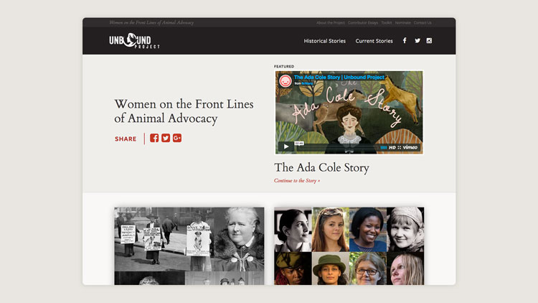Follow the 'Continue to the Story' link
Viewport: 538px width, 303px height.
pyautogui.click(x=297, y=180)
